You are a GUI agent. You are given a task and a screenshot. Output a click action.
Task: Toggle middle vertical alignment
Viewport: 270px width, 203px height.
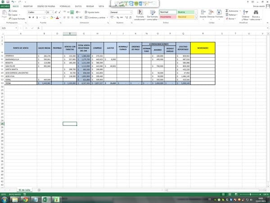(68, 12)
